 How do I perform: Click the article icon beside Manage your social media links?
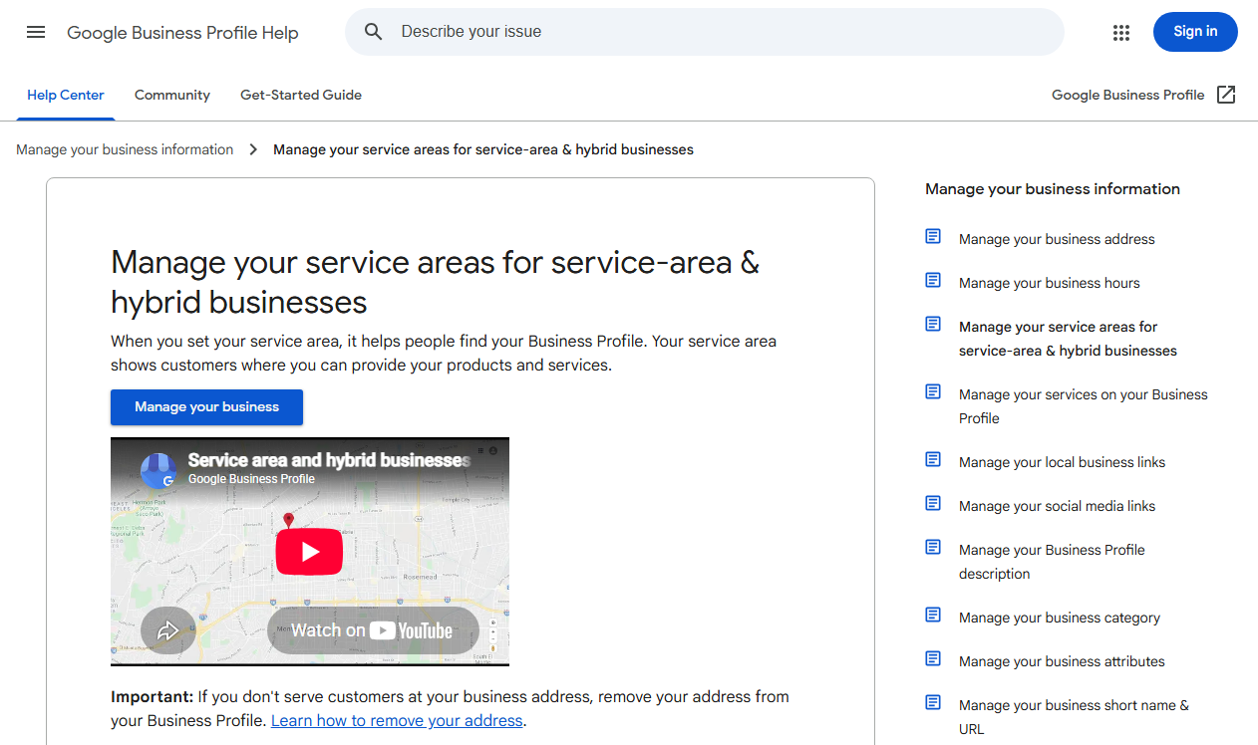tap(933, 504)
